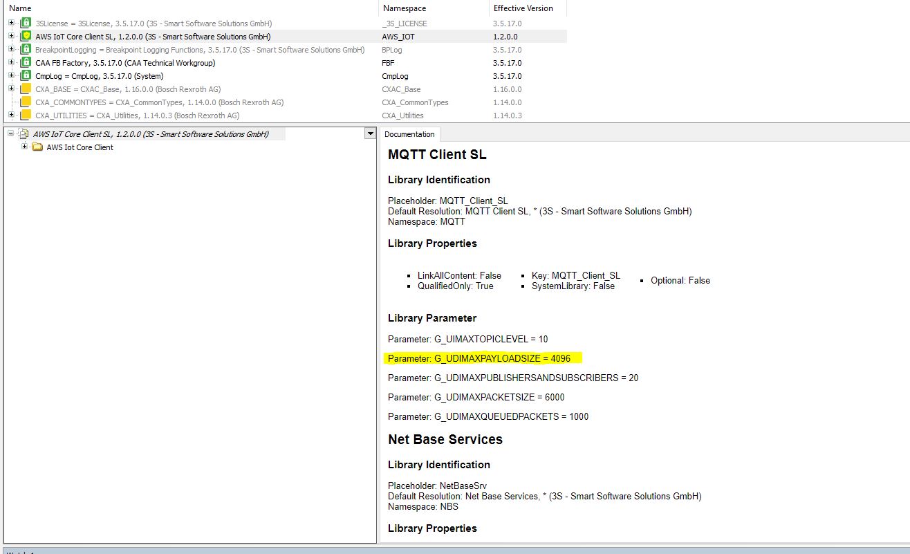Click the CXA_BASE yellow library icon

(x=26, y=89)
